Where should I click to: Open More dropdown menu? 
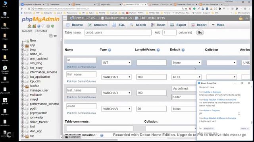click(x=218, y=25)
